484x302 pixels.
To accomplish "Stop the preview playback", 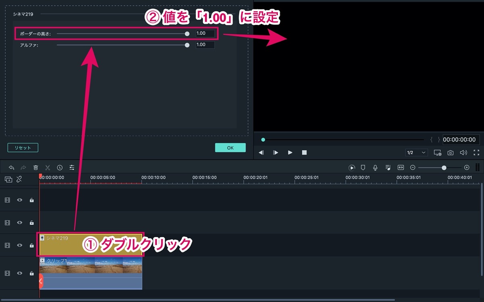I will [305, 153].
